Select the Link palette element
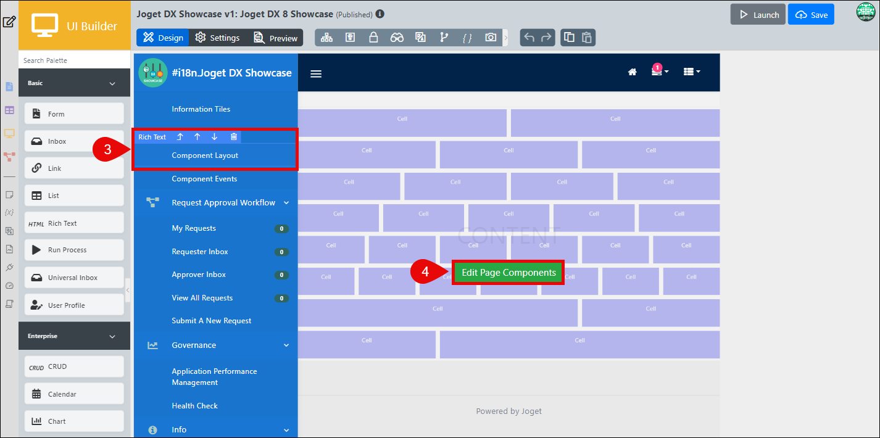 point(74,168)
